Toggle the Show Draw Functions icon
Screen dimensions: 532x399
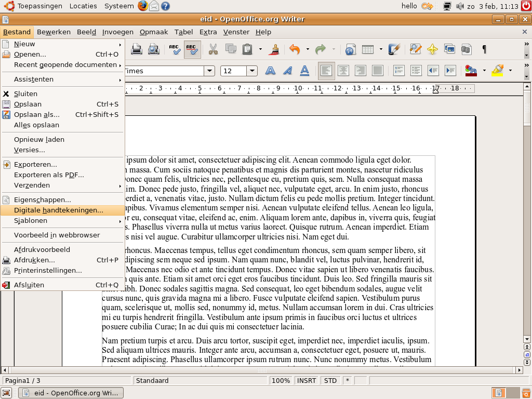(x=394, y=49)
